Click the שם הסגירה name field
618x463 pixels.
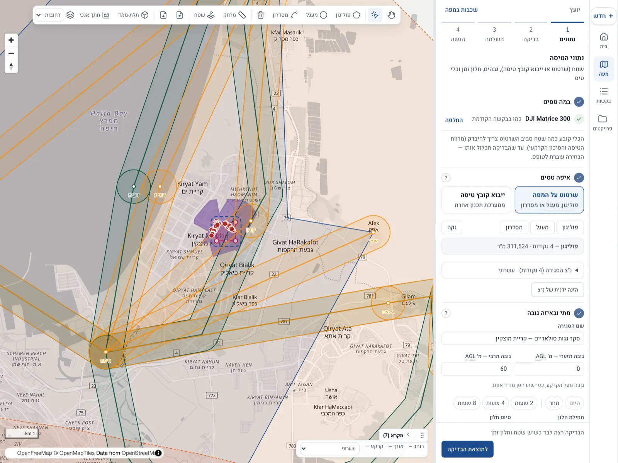(513, 338)
